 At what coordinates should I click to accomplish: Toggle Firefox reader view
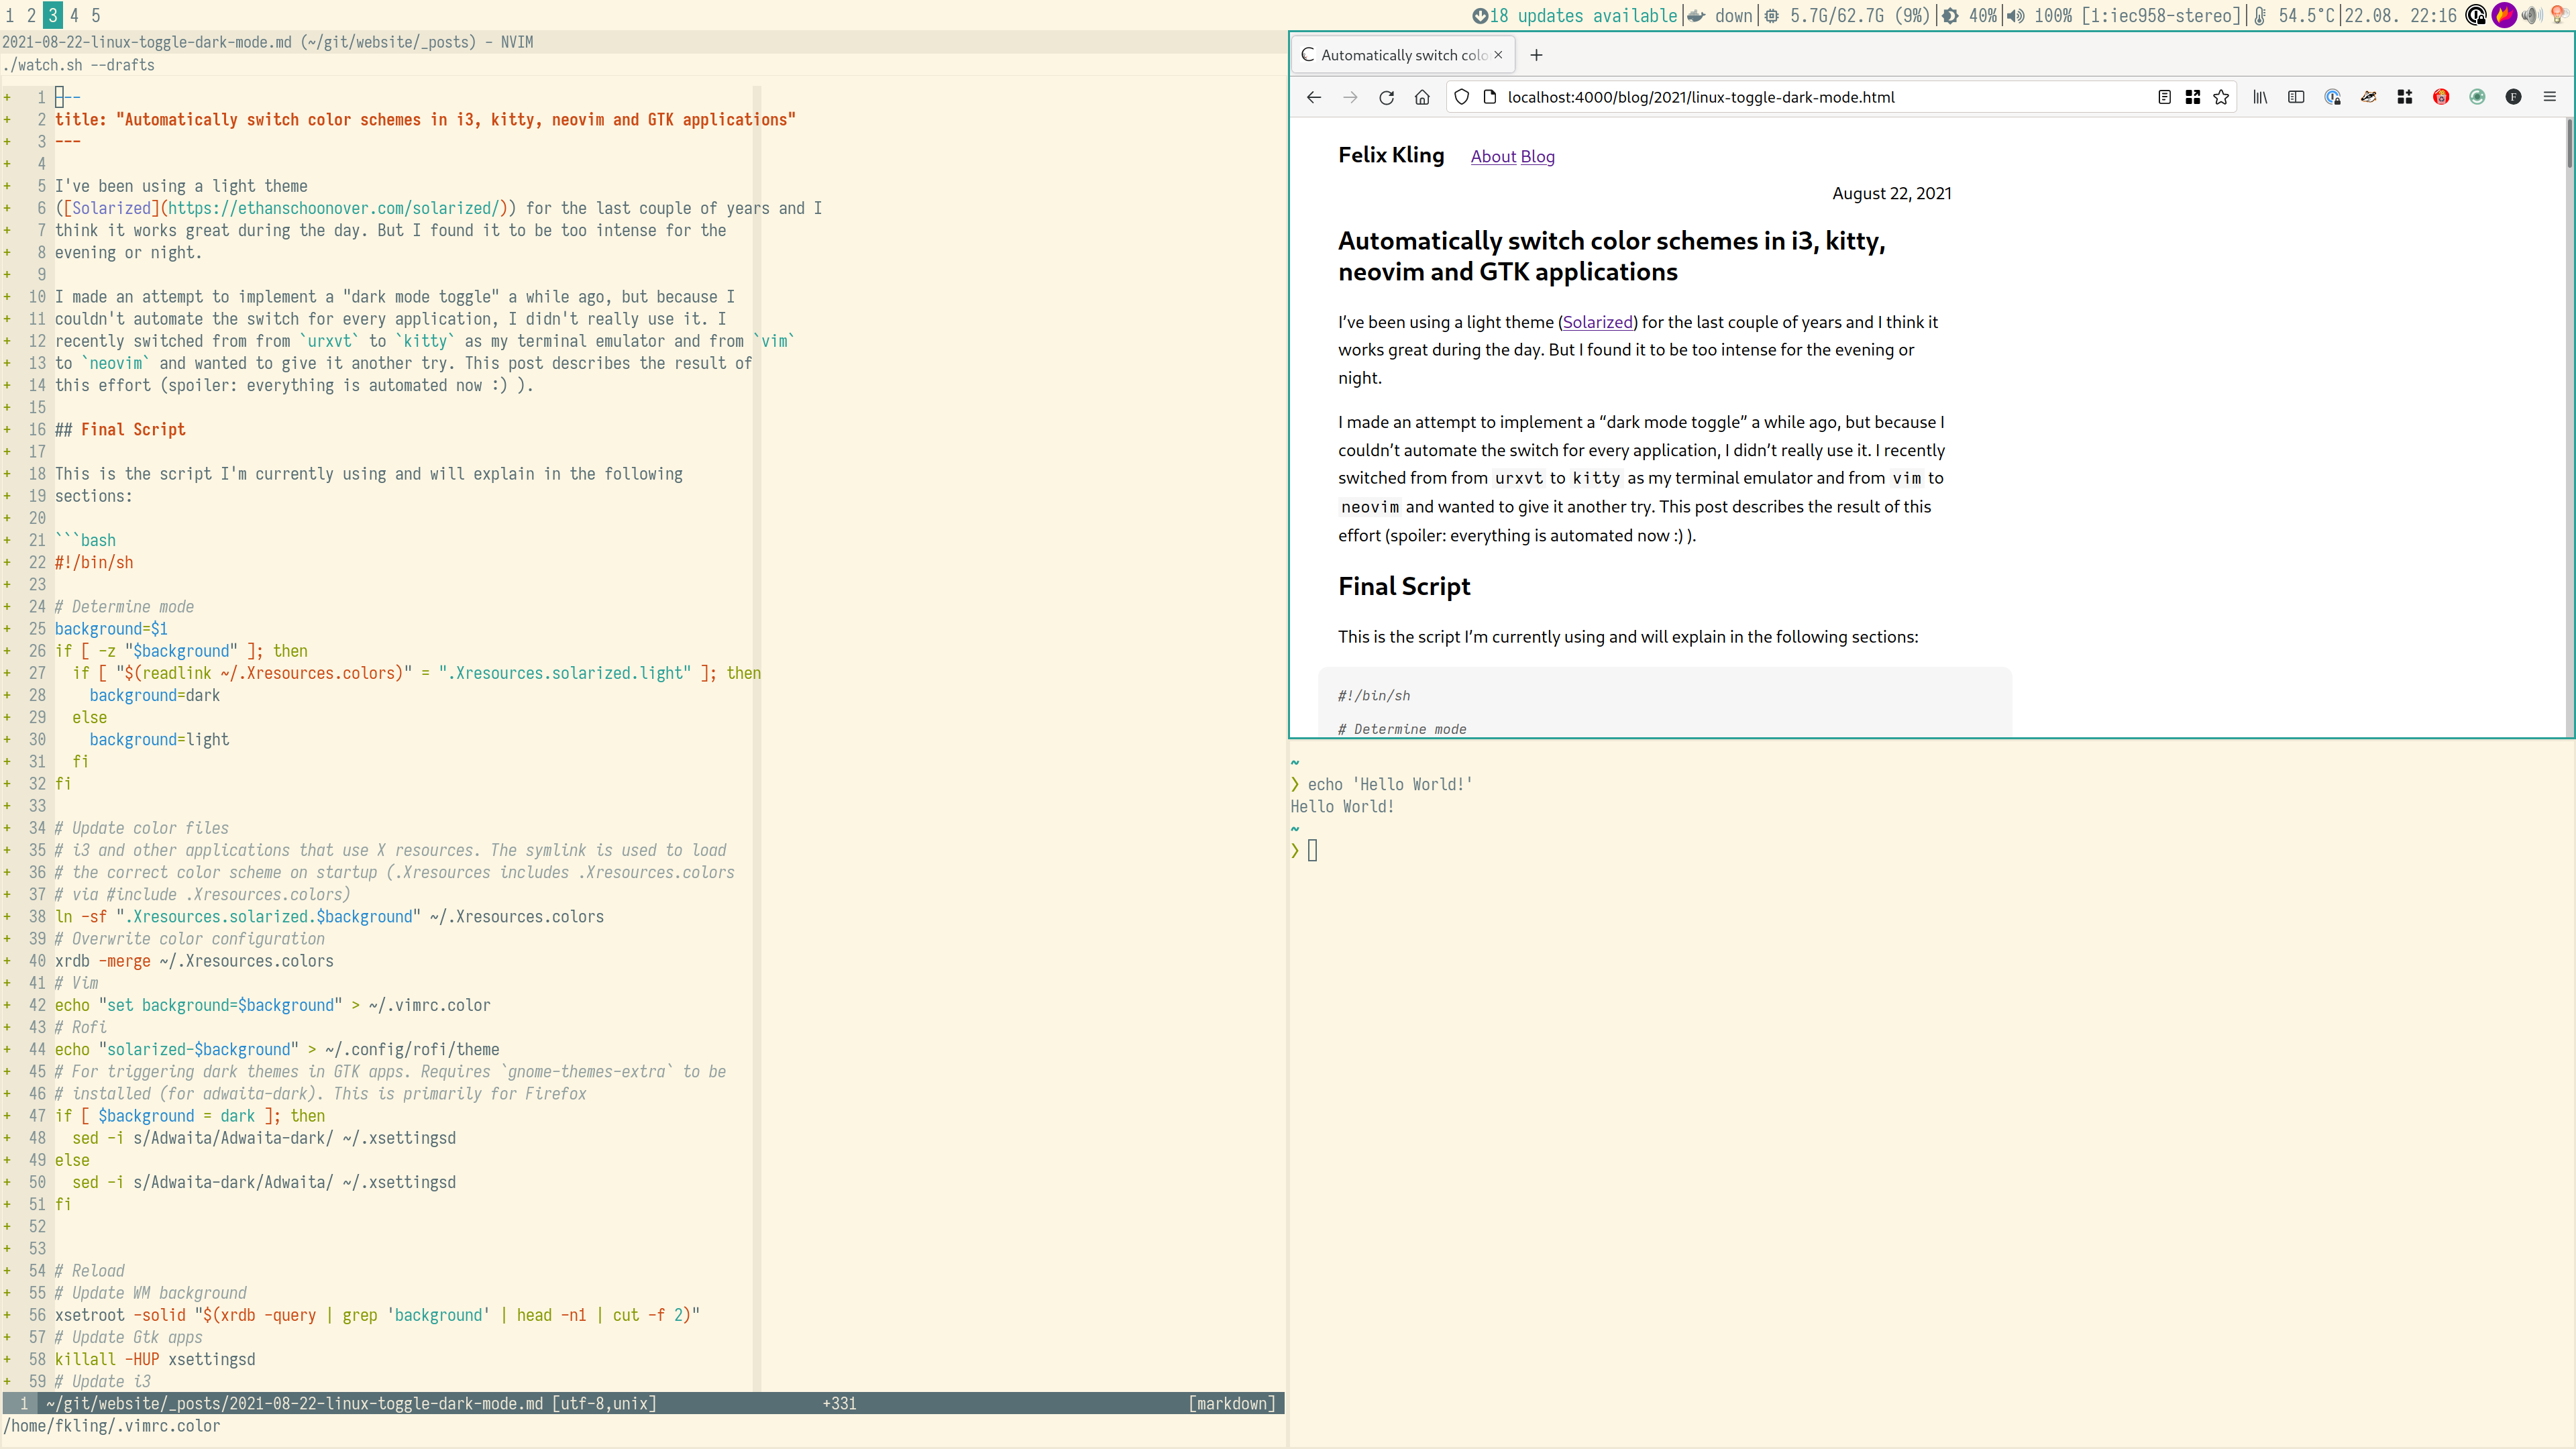click(x=2164, y=97)
